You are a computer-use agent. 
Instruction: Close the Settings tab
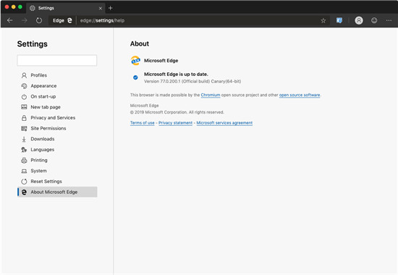tap(101, 9)
